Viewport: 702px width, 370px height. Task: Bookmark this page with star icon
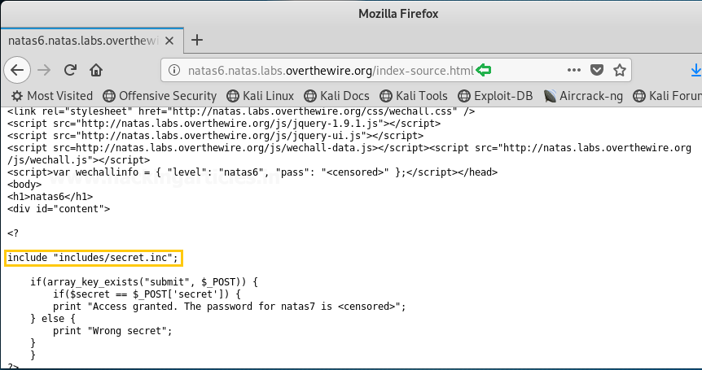[620, 70]
